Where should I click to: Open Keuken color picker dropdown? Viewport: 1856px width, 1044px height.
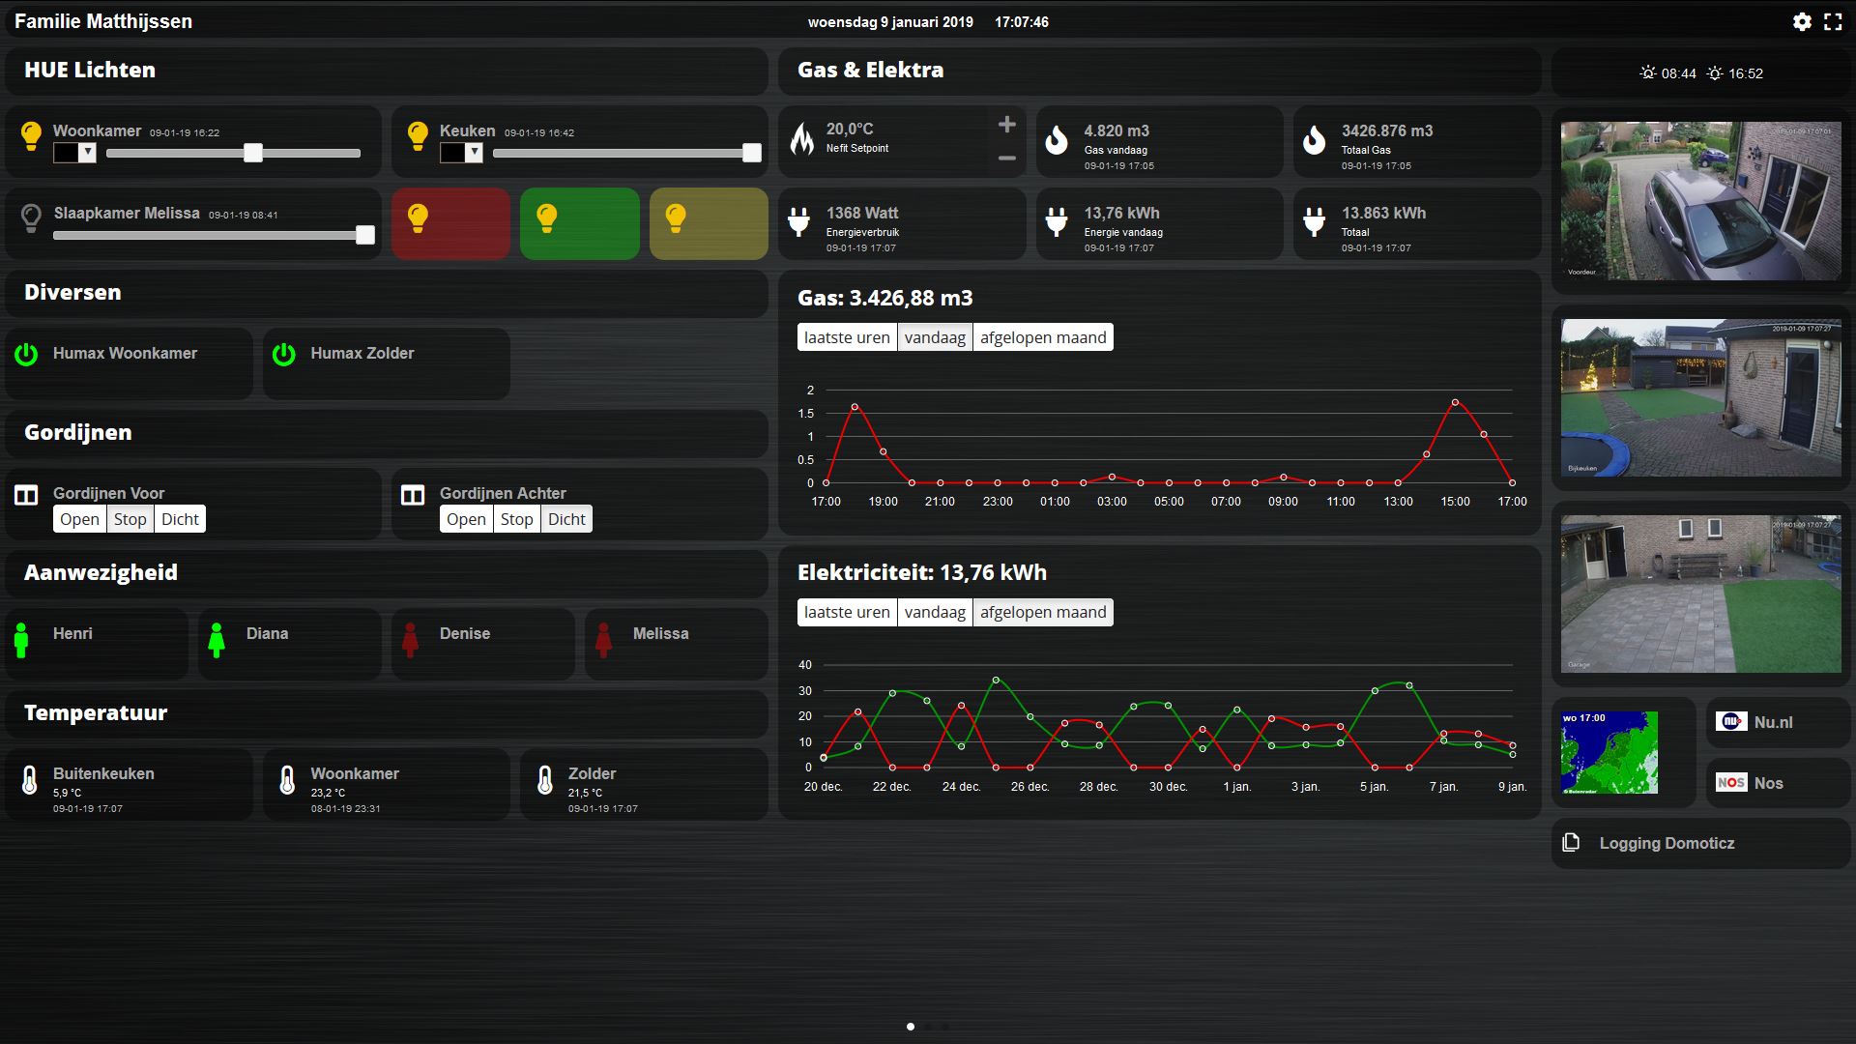(474, 152)
